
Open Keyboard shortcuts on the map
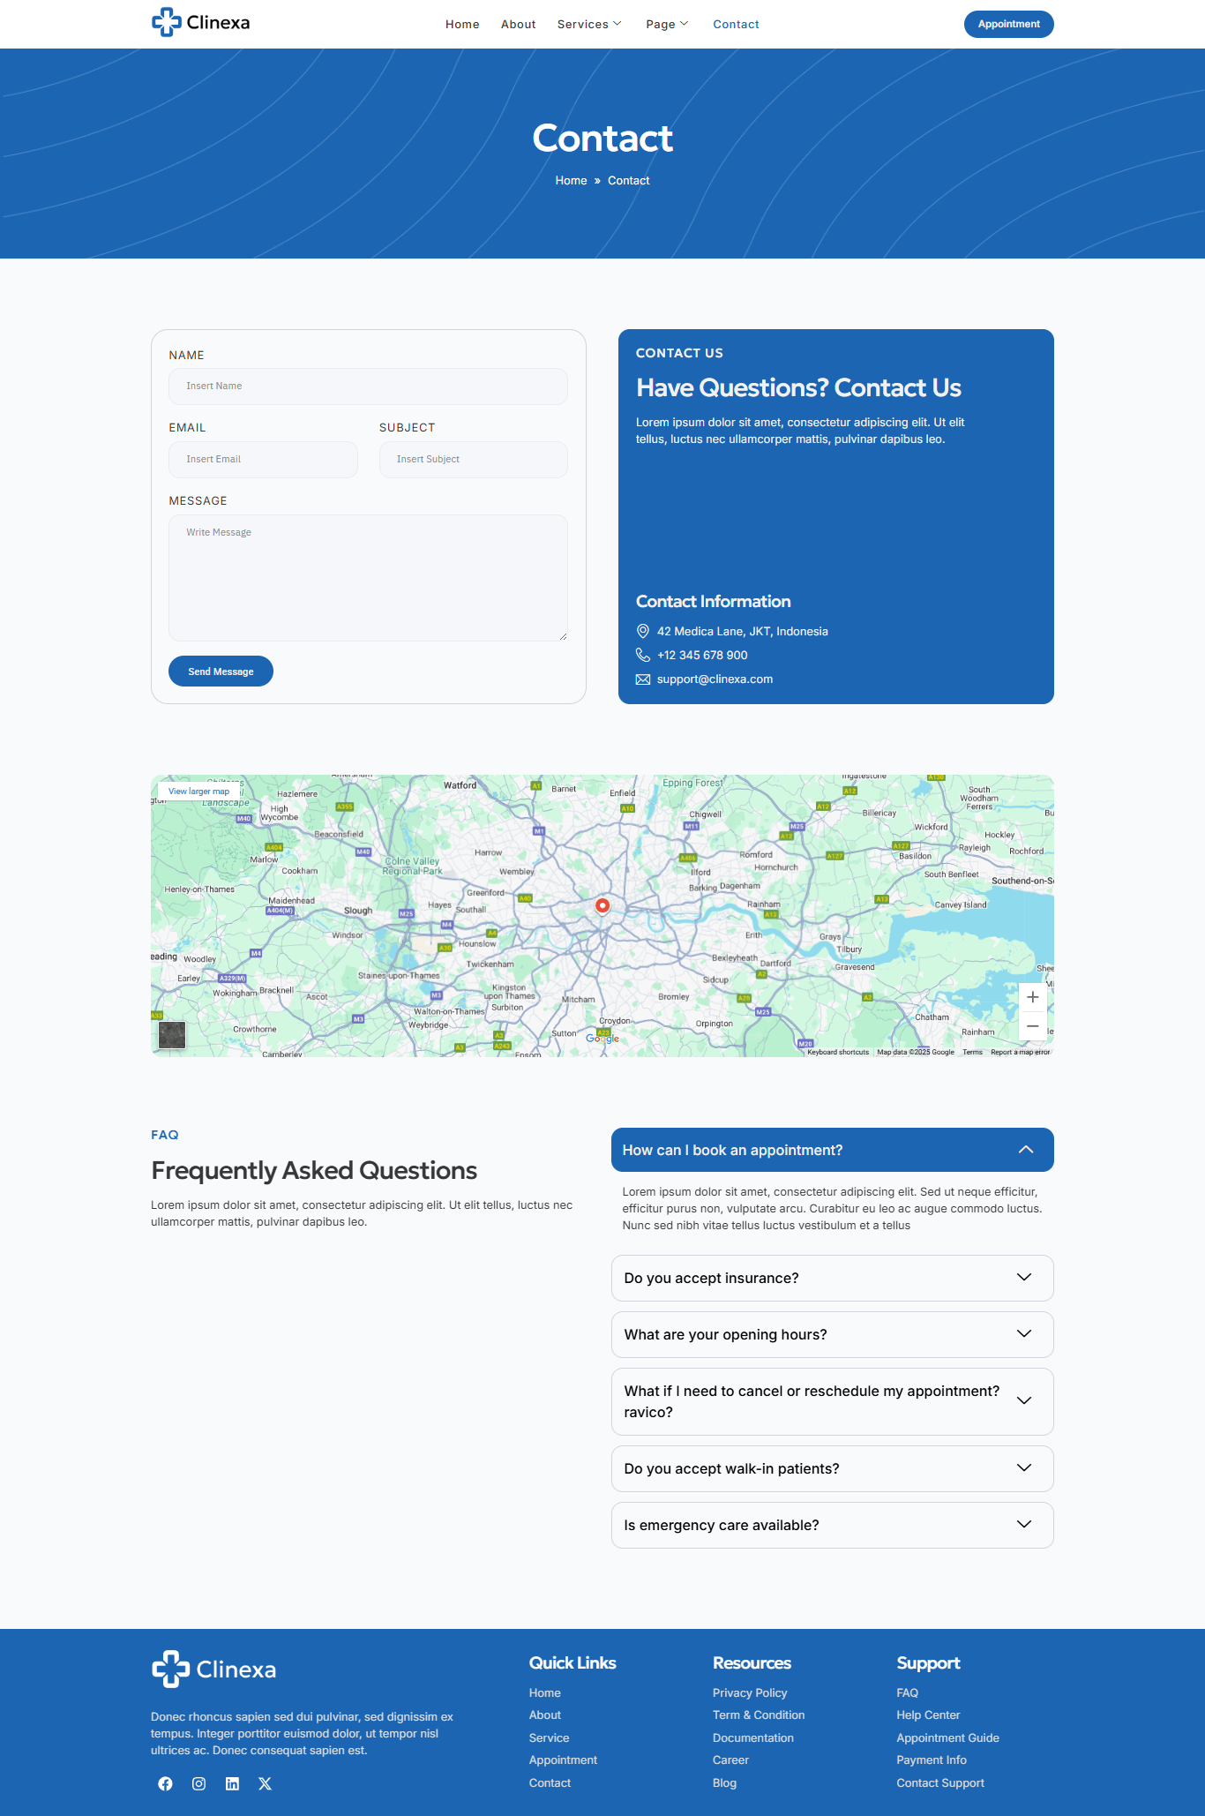click(x=838, y=1052)
